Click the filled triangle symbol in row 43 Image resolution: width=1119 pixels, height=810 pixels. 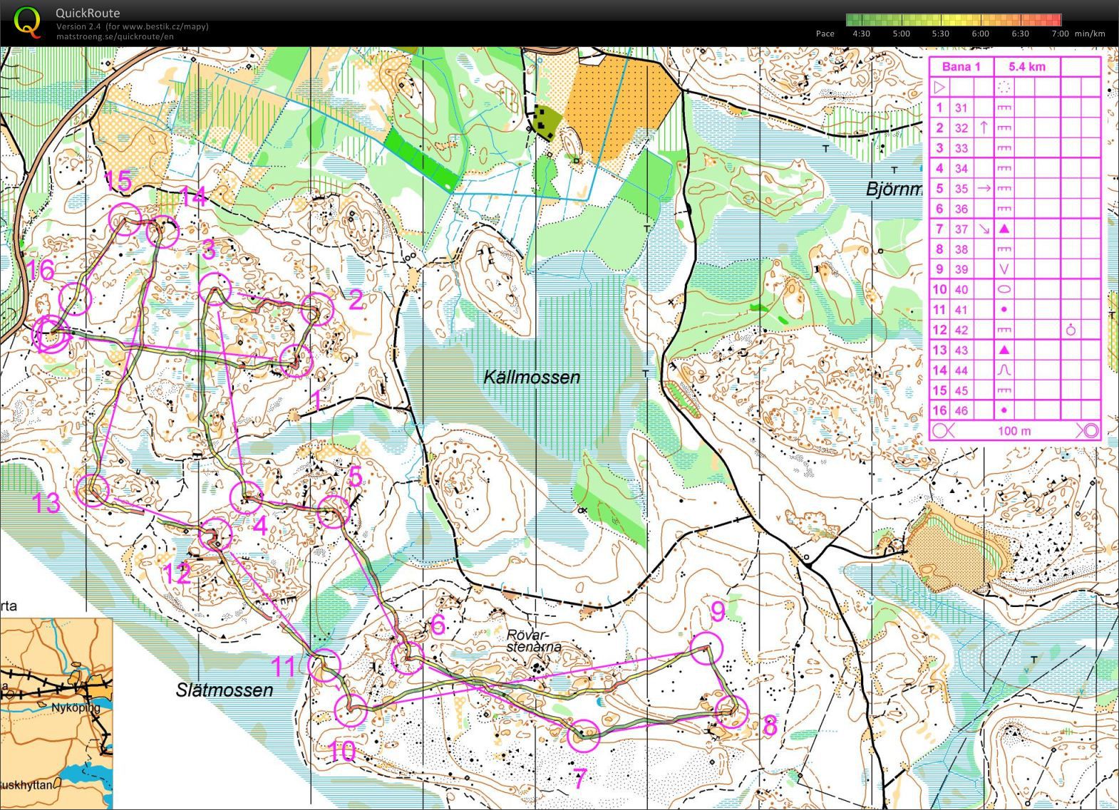1004,350
